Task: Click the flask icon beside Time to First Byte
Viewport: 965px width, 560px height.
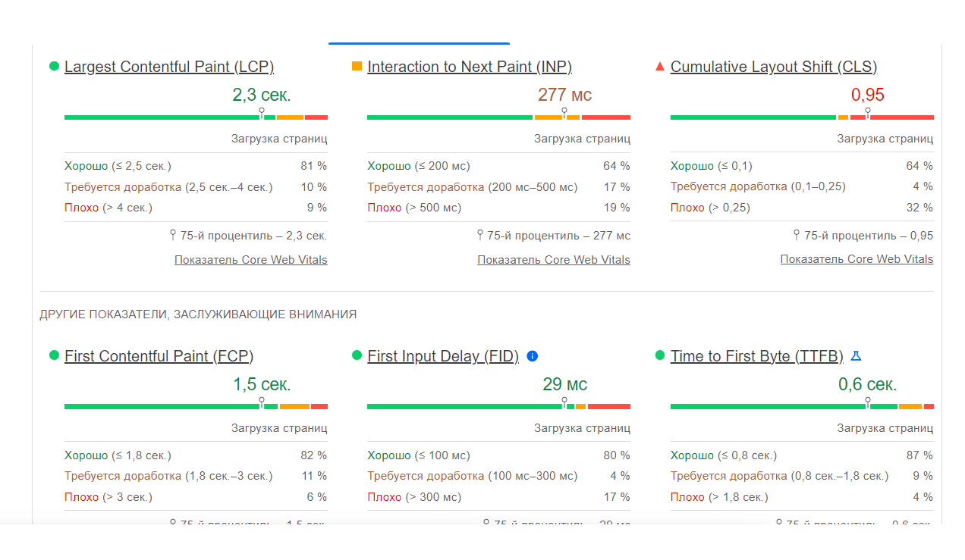Action: point(857,356)
